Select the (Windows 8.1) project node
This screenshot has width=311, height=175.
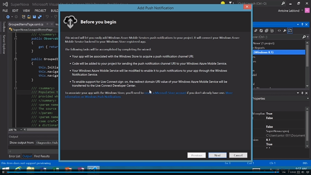(x=279, y=52)
